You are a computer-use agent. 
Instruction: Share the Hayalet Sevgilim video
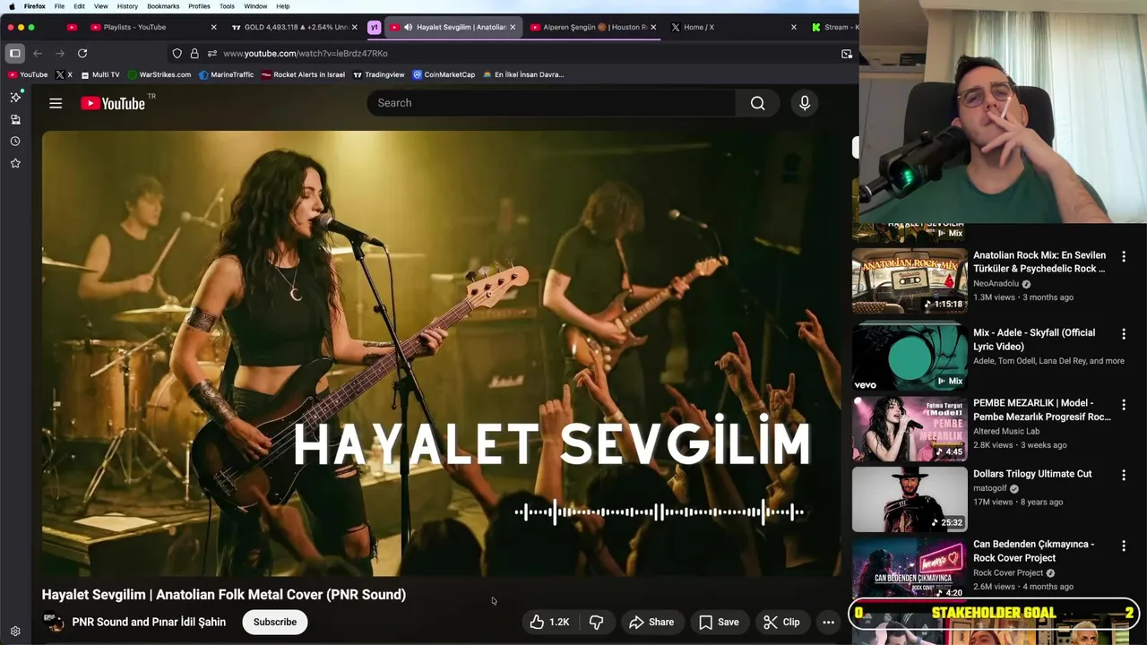[651, 622]
